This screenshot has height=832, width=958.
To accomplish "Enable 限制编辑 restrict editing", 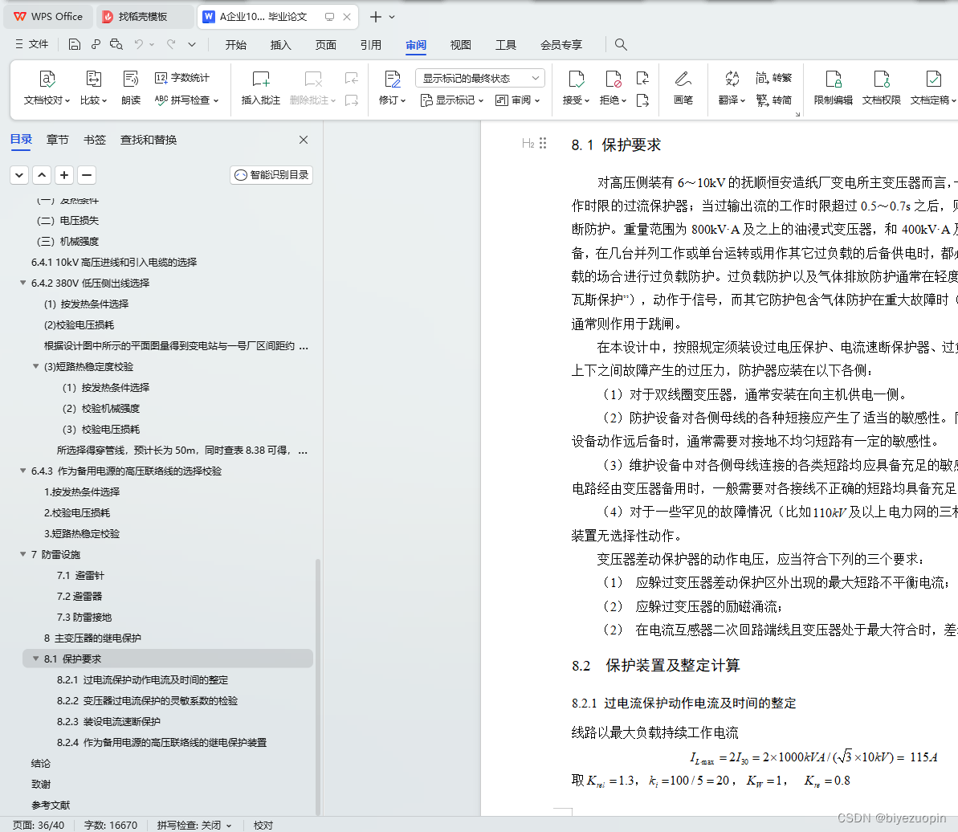I will 833,87.
